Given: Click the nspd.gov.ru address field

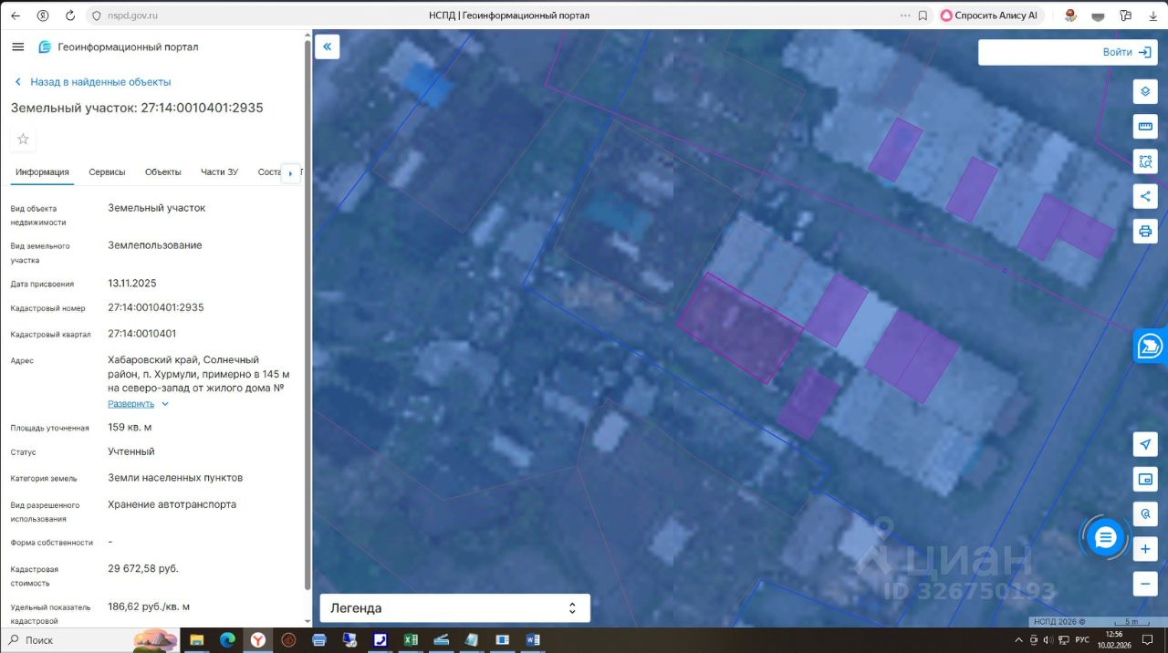Looking at the screenshot, I should tap(133, 16).
